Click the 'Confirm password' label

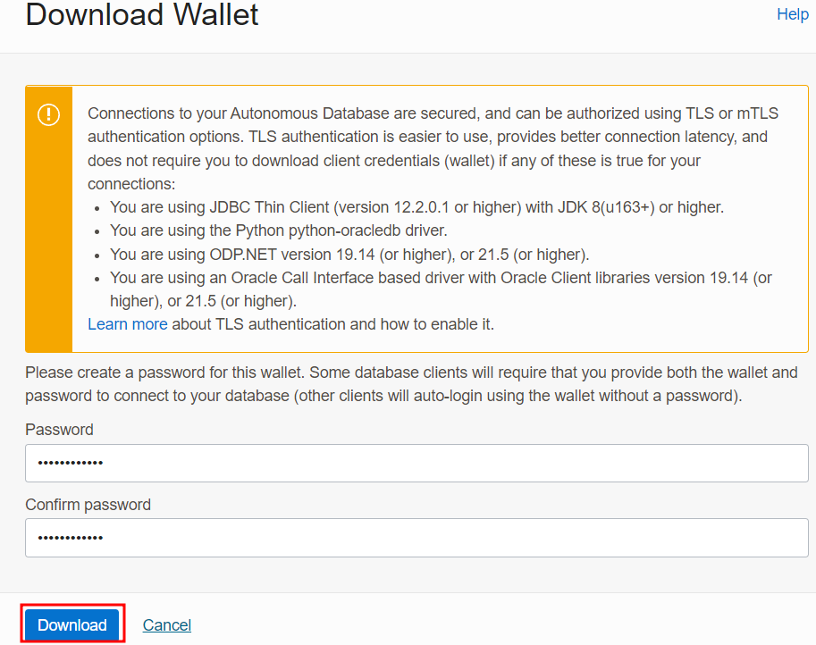click(88, 505)
